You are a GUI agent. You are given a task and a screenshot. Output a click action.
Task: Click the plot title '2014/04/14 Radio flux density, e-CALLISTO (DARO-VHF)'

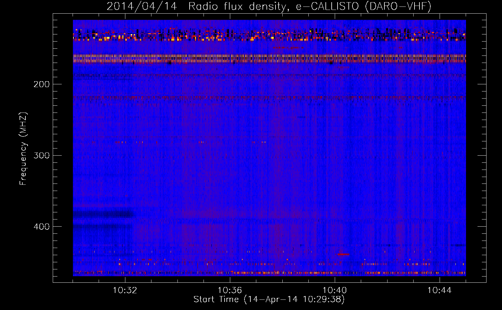[x=269, y=6]
